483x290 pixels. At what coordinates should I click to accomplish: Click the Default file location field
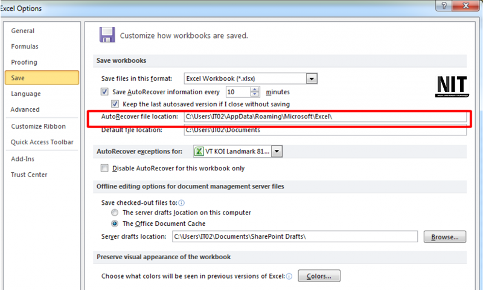(x=325, y=130)
